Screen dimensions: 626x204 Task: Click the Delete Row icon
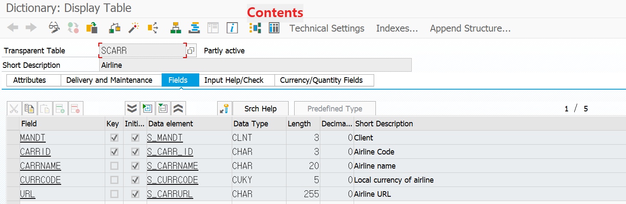[76, 109]
